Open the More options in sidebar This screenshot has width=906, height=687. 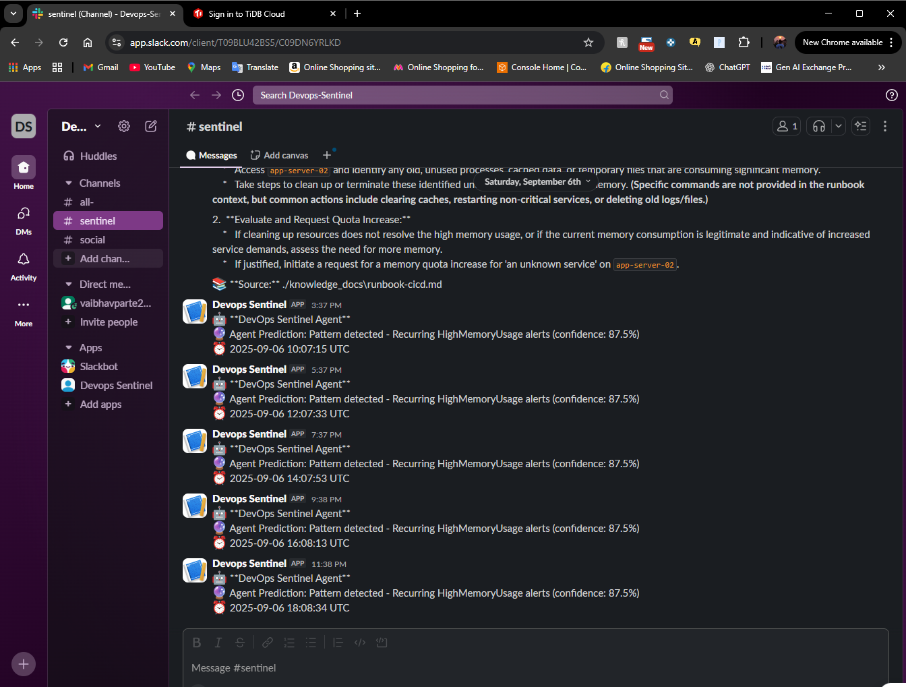coord(24,311)
